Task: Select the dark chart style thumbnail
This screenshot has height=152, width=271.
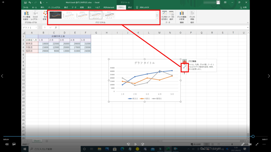Action: (56, 15)
